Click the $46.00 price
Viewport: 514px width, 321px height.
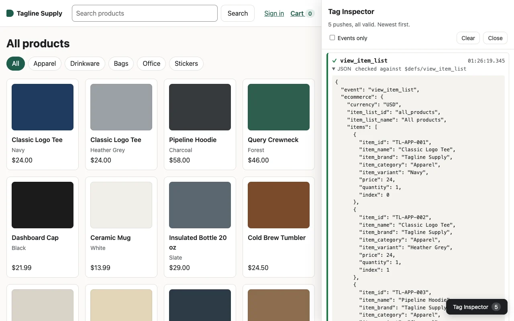[258, 160]
